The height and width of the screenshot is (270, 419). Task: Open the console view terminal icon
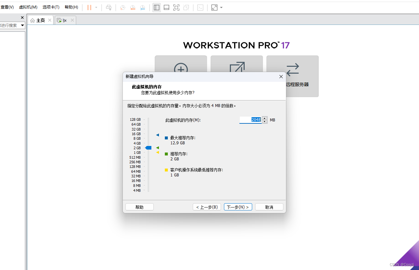(200, 7)
